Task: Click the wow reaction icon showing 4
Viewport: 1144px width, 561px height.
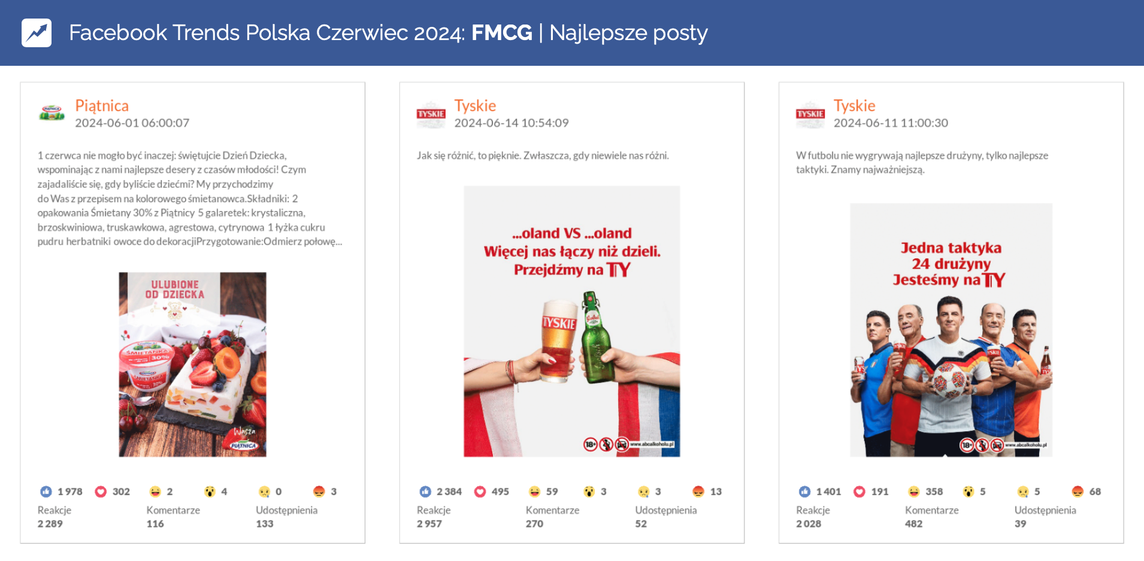Action: point(210,492)
